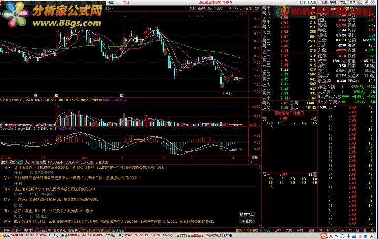Viewport: 378px width, 239px height.
Task: Open the 服务 service section
Action: pyautogui.click(x=352, y=2)
